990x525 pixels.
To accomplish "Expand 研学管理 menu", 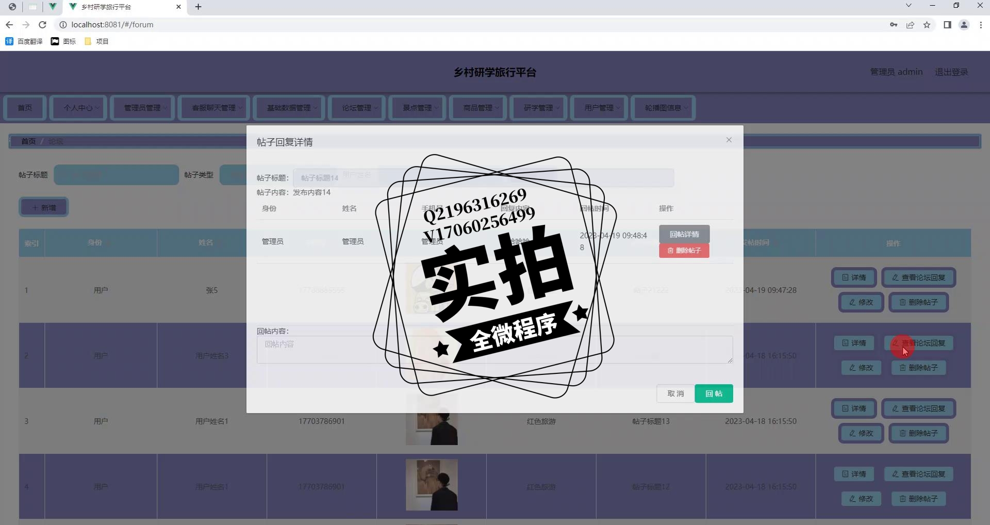I will pos(538,108).
